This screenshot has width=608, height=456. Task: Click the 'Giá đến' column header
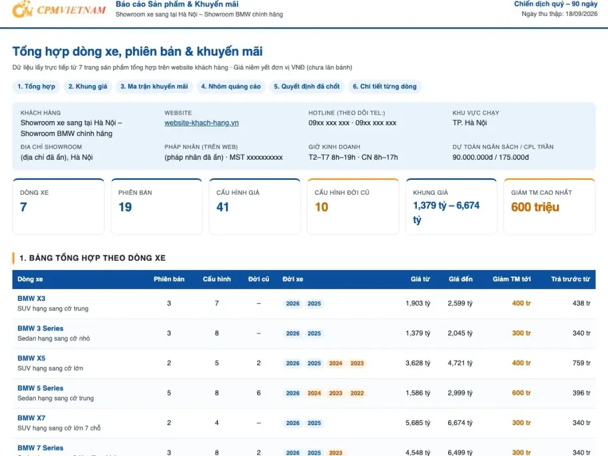pyautogui.click(x=461, y=279)
